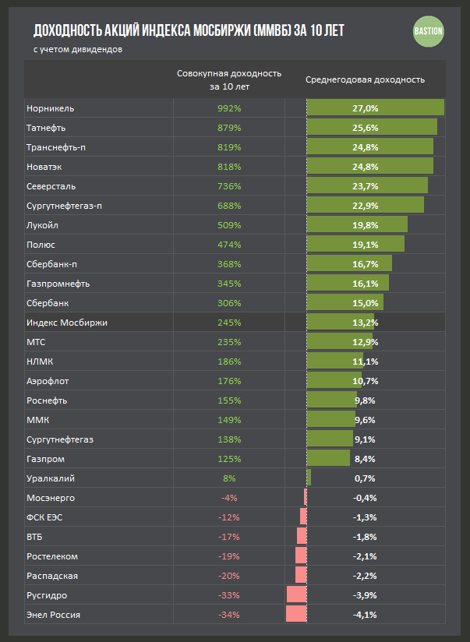Select the ВТБ row label
This screenshot has height=642, width=470.
(x=34, y=537)
